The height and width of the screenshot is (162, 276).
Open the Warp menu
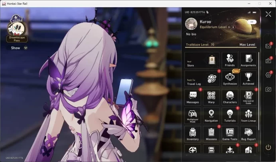coord(211,97)
